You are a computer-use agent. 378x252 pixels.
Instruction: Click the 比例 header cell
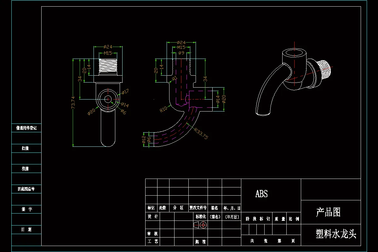[x=294, y=219]
